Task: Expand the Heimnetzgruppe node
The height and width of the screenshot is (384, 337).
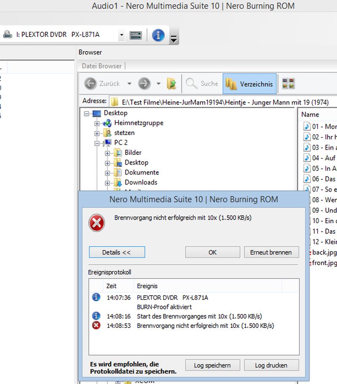Action: [x=97, y=123]
